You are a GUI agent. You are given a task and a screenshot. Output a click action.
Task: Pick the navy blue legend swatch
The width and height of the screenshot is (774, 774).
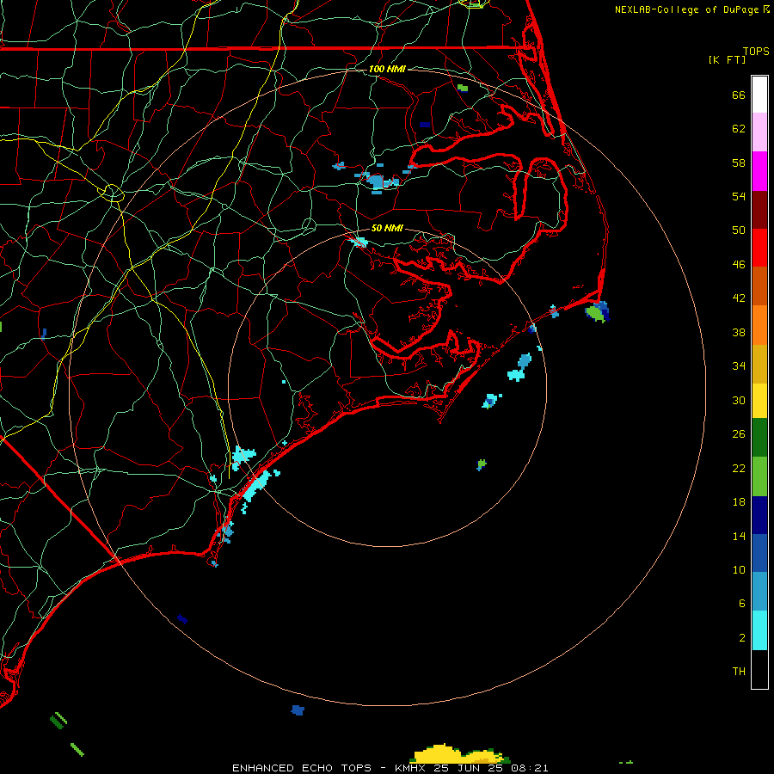point(759,515)
